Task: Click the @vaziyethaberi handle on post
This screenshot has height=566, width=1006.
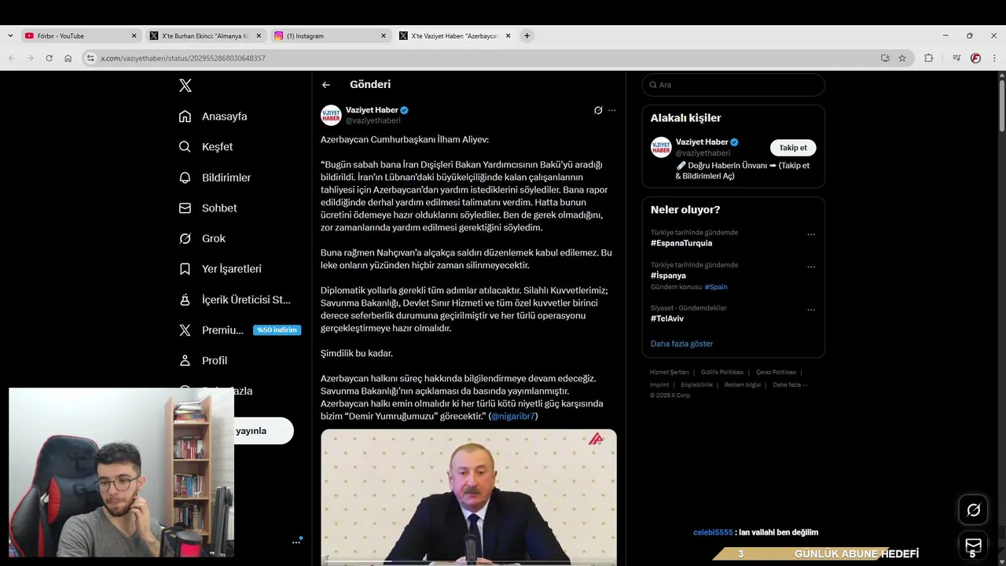Action: point(373,120)
